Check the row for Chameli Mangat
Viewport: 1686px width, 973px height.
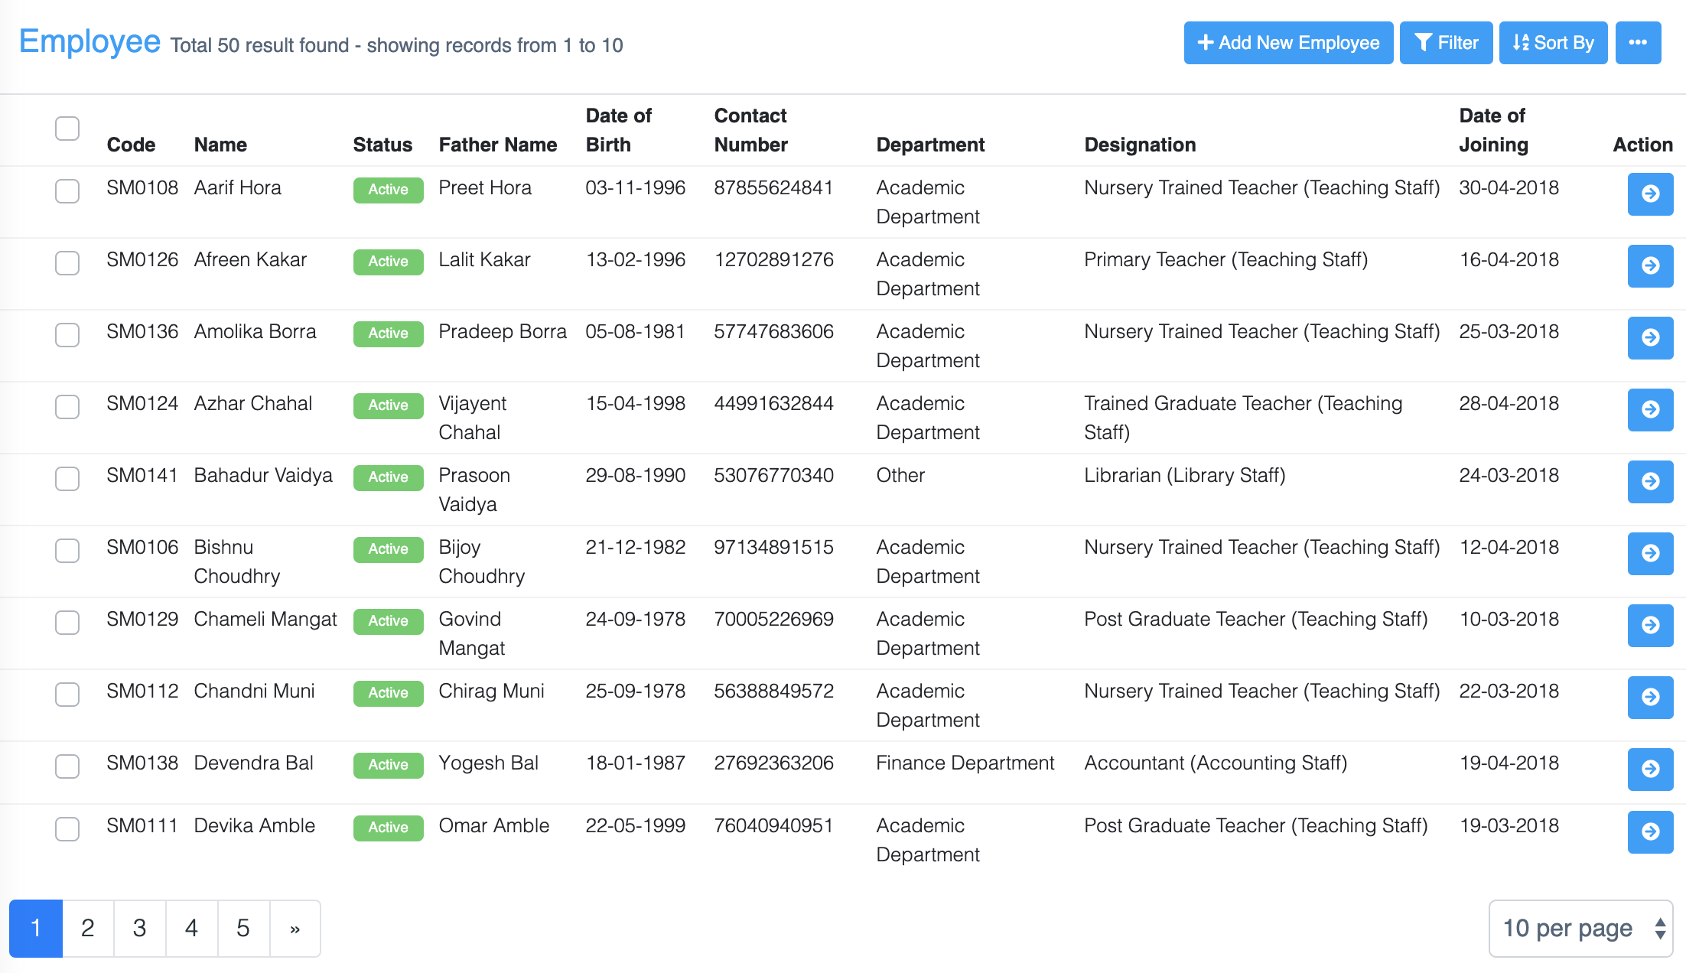(x=67, y=623)
